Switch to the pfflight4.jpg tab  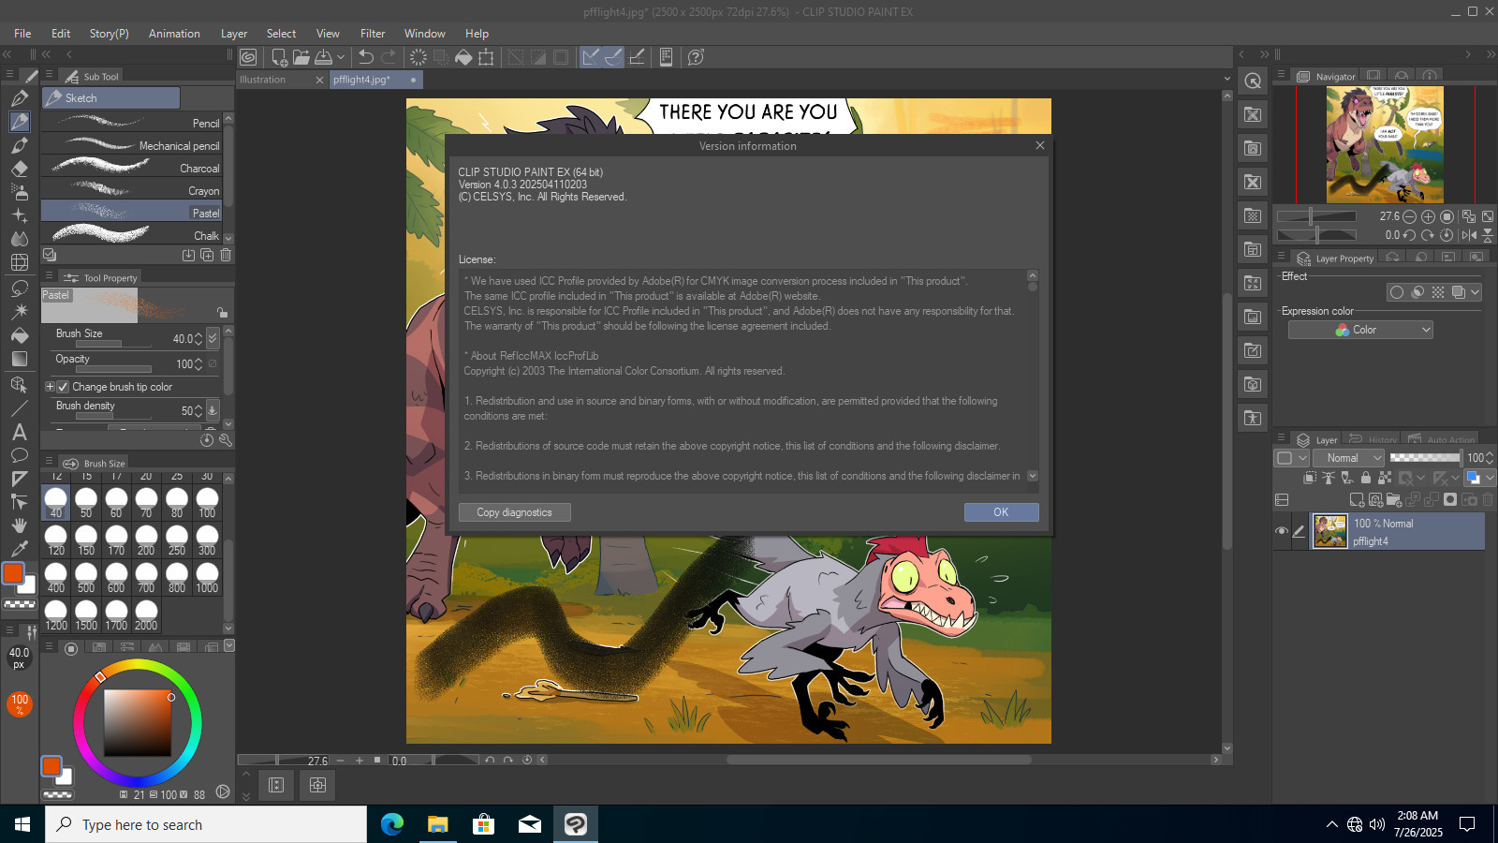point(376,80)
